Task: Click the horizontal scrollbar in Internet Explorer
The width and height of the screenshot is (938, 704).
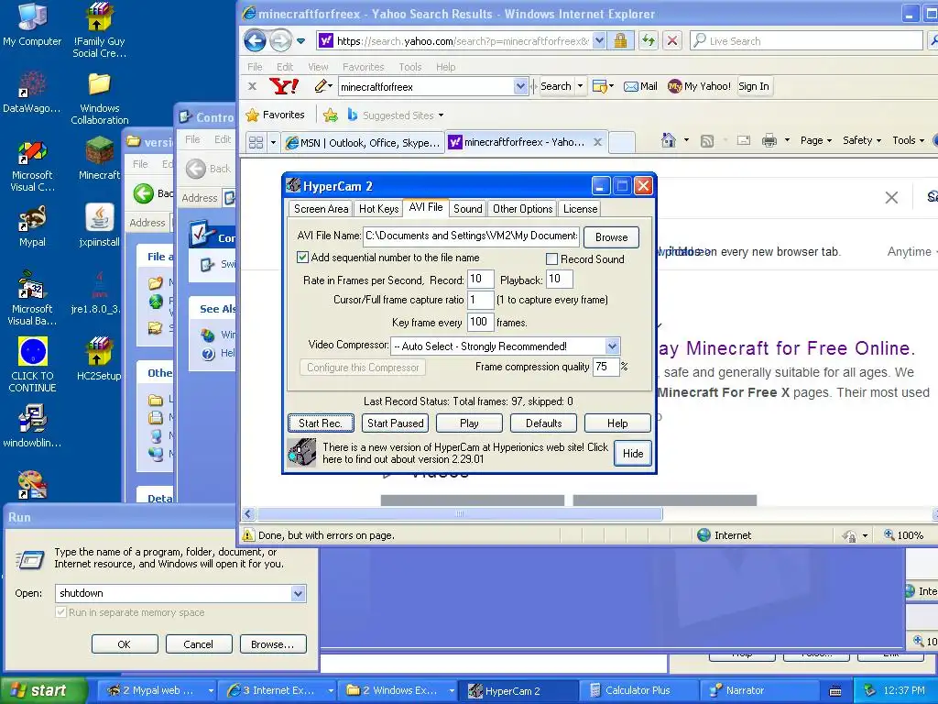Action: (x=460, y=513)
